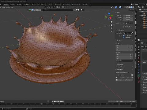Open the Shading workspace tab
The width and height of the screenshot is (147, 110).
point(43,5)
